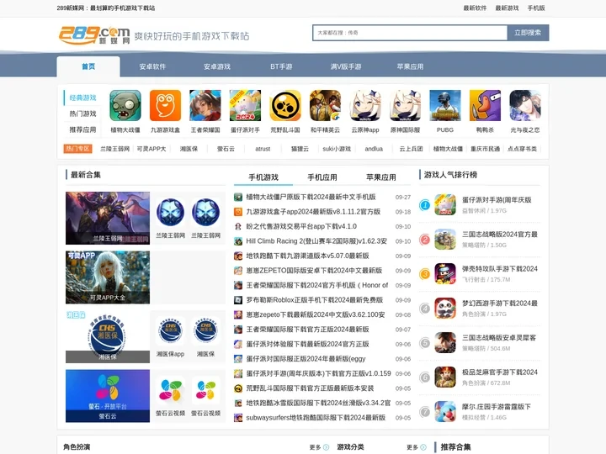Switch to the 首页 navigation tab

point(88,66)
